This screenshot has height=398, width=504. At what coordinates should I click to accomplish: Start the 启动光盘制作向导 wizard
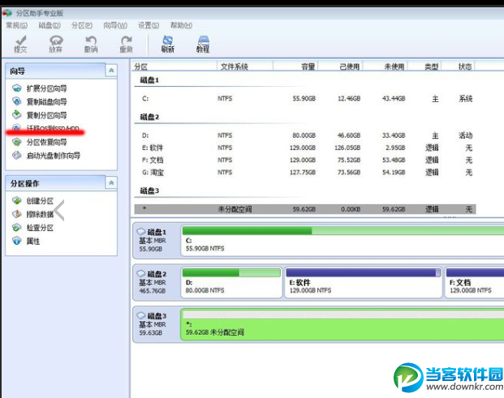52,156
